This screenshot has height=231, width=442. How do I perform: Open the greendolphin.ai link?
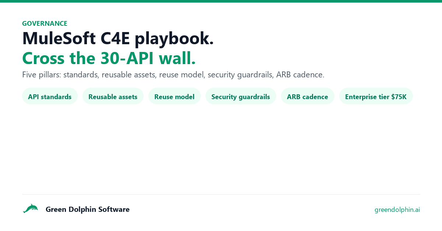coord(397,210)
